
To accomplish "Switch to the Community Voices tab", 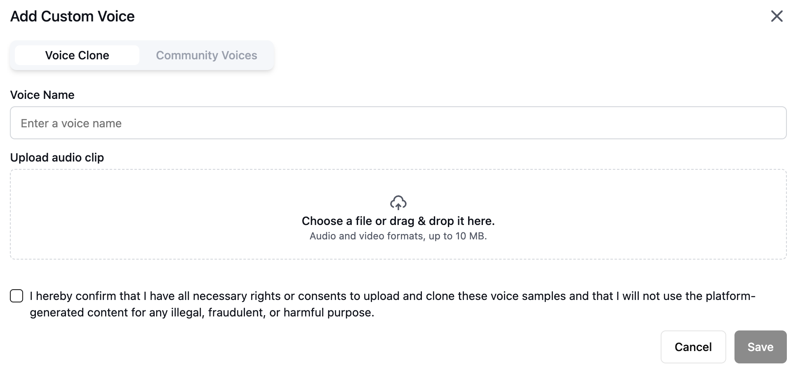I will point(206,55).
